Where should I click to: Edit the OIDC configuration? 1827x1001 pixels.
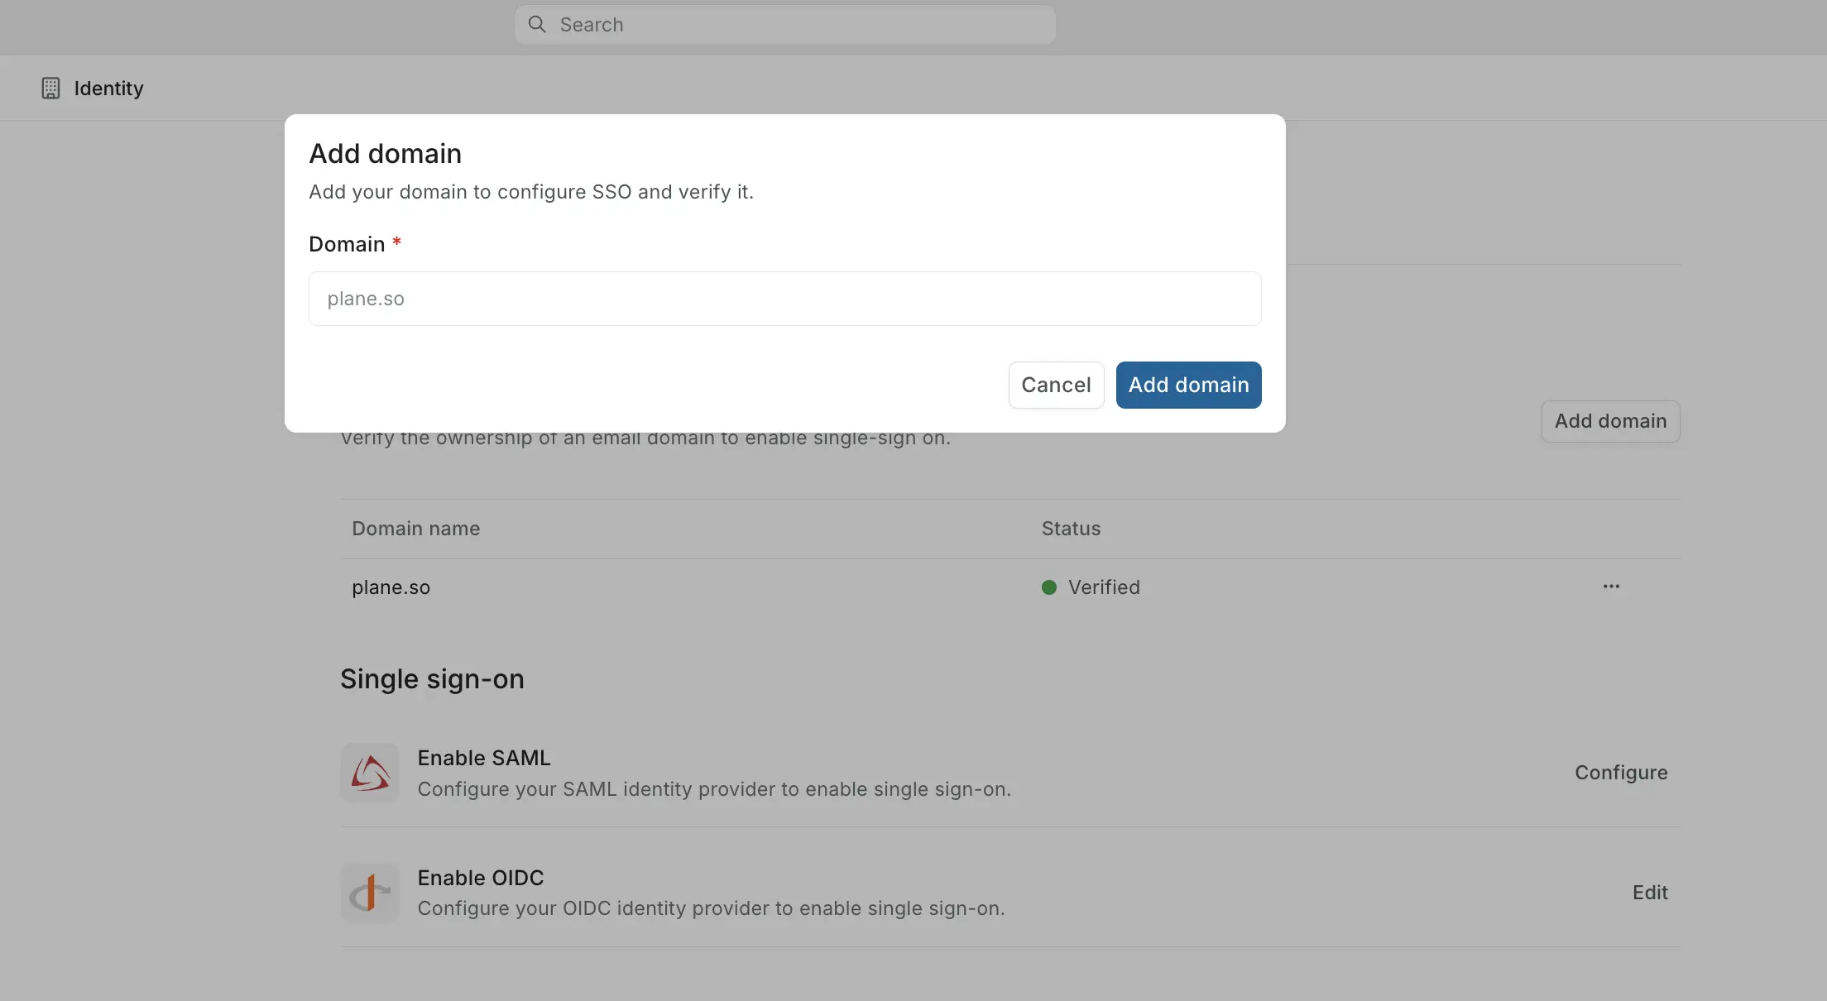[1650, 892]
